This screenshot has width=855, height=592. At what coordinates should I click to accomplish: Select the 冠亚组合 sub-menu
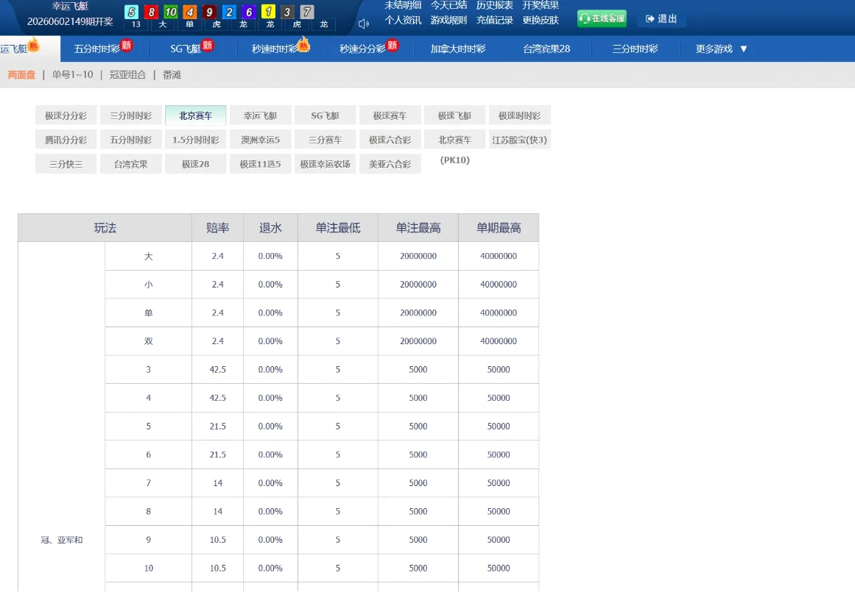[x=127, y=74]
